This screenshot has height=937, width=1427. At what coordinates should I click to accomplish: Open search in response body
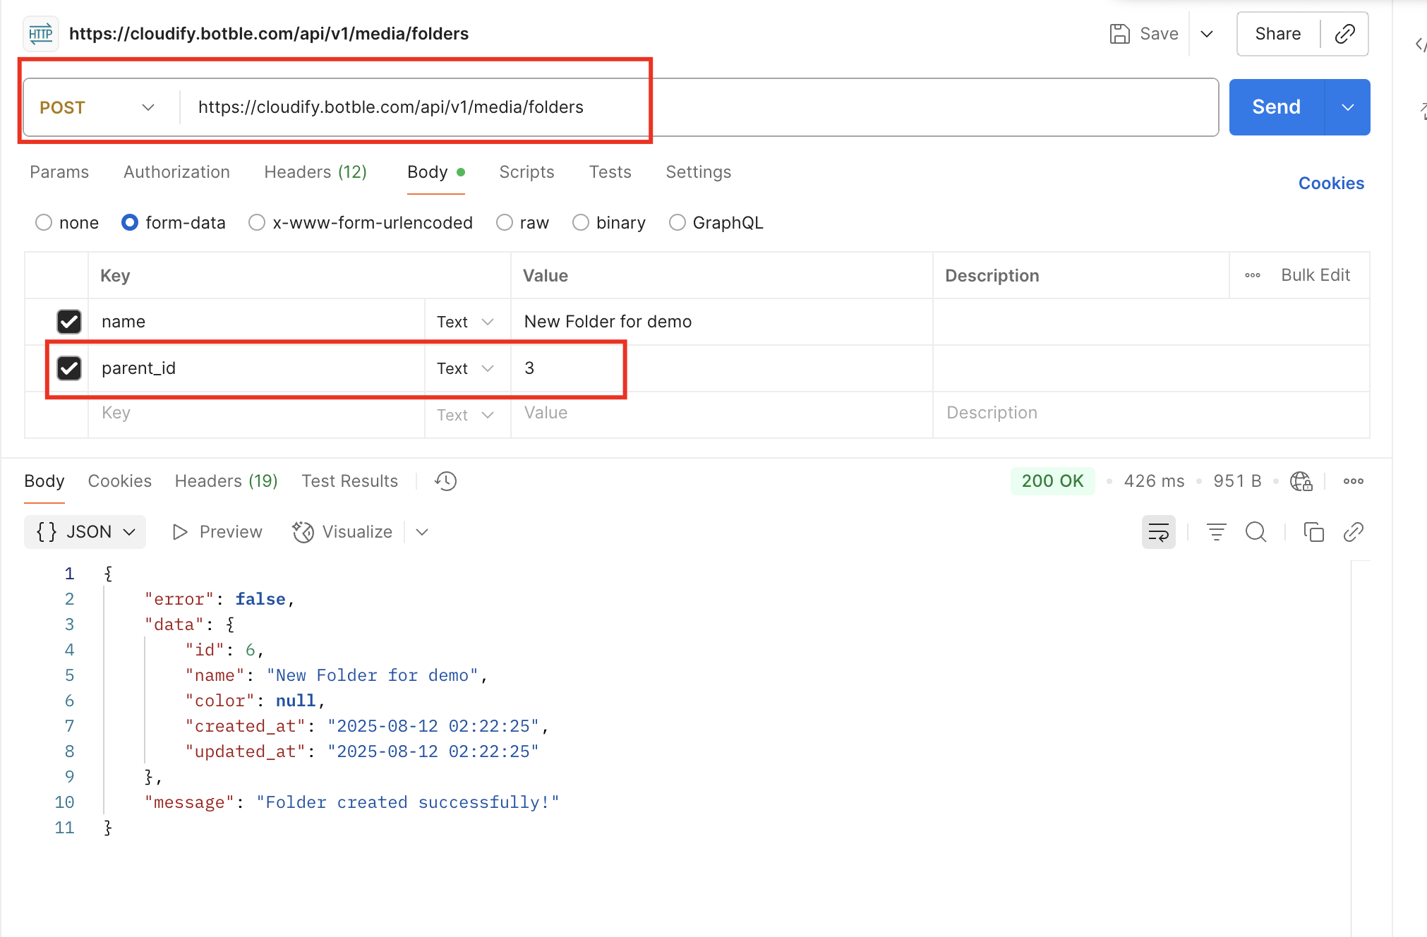coord(1256,532)
